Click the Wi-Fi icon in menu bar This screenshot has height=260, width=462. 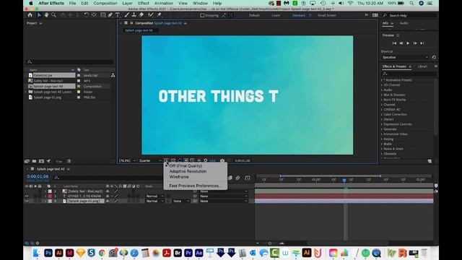pyautogui.click(x=350, y=3)
